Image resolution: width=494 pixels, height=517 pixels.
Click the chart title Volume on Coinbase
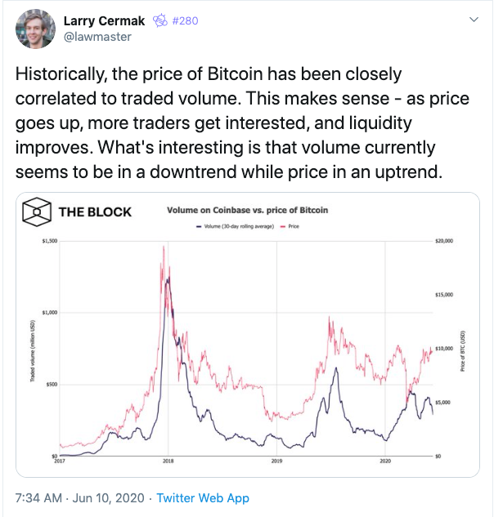pyautogui.click(x=247, y=210)
